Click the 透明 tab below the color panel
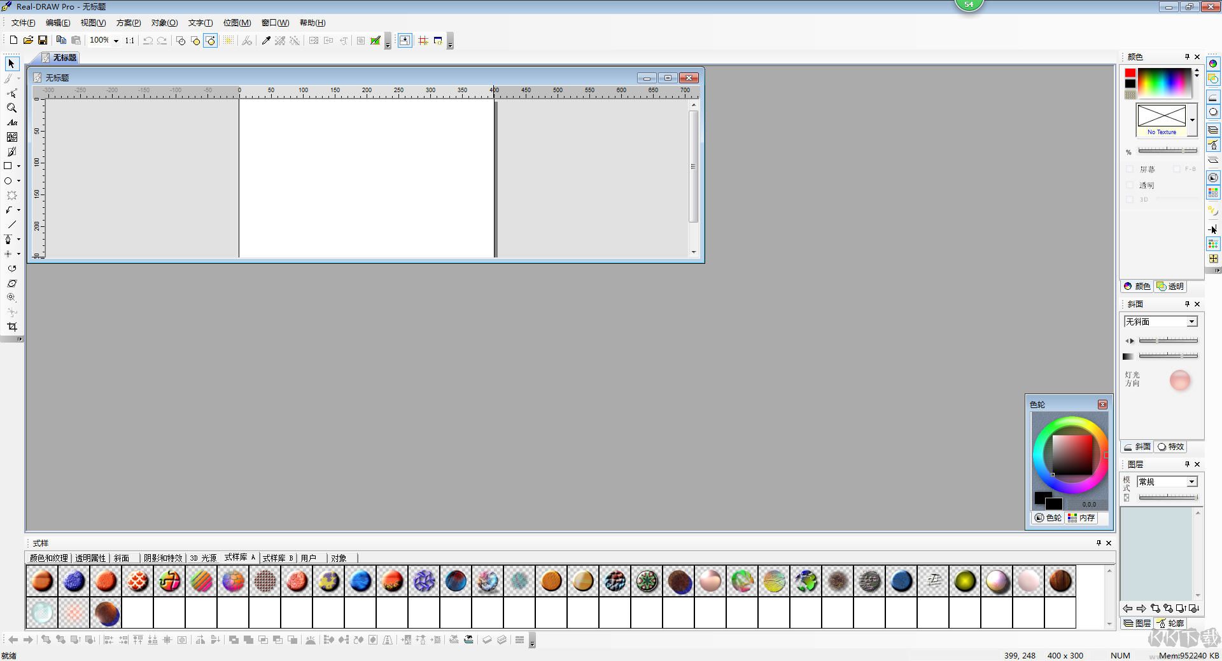Viewport: 1222px width, 661px height. click(x=1171, y=286)
